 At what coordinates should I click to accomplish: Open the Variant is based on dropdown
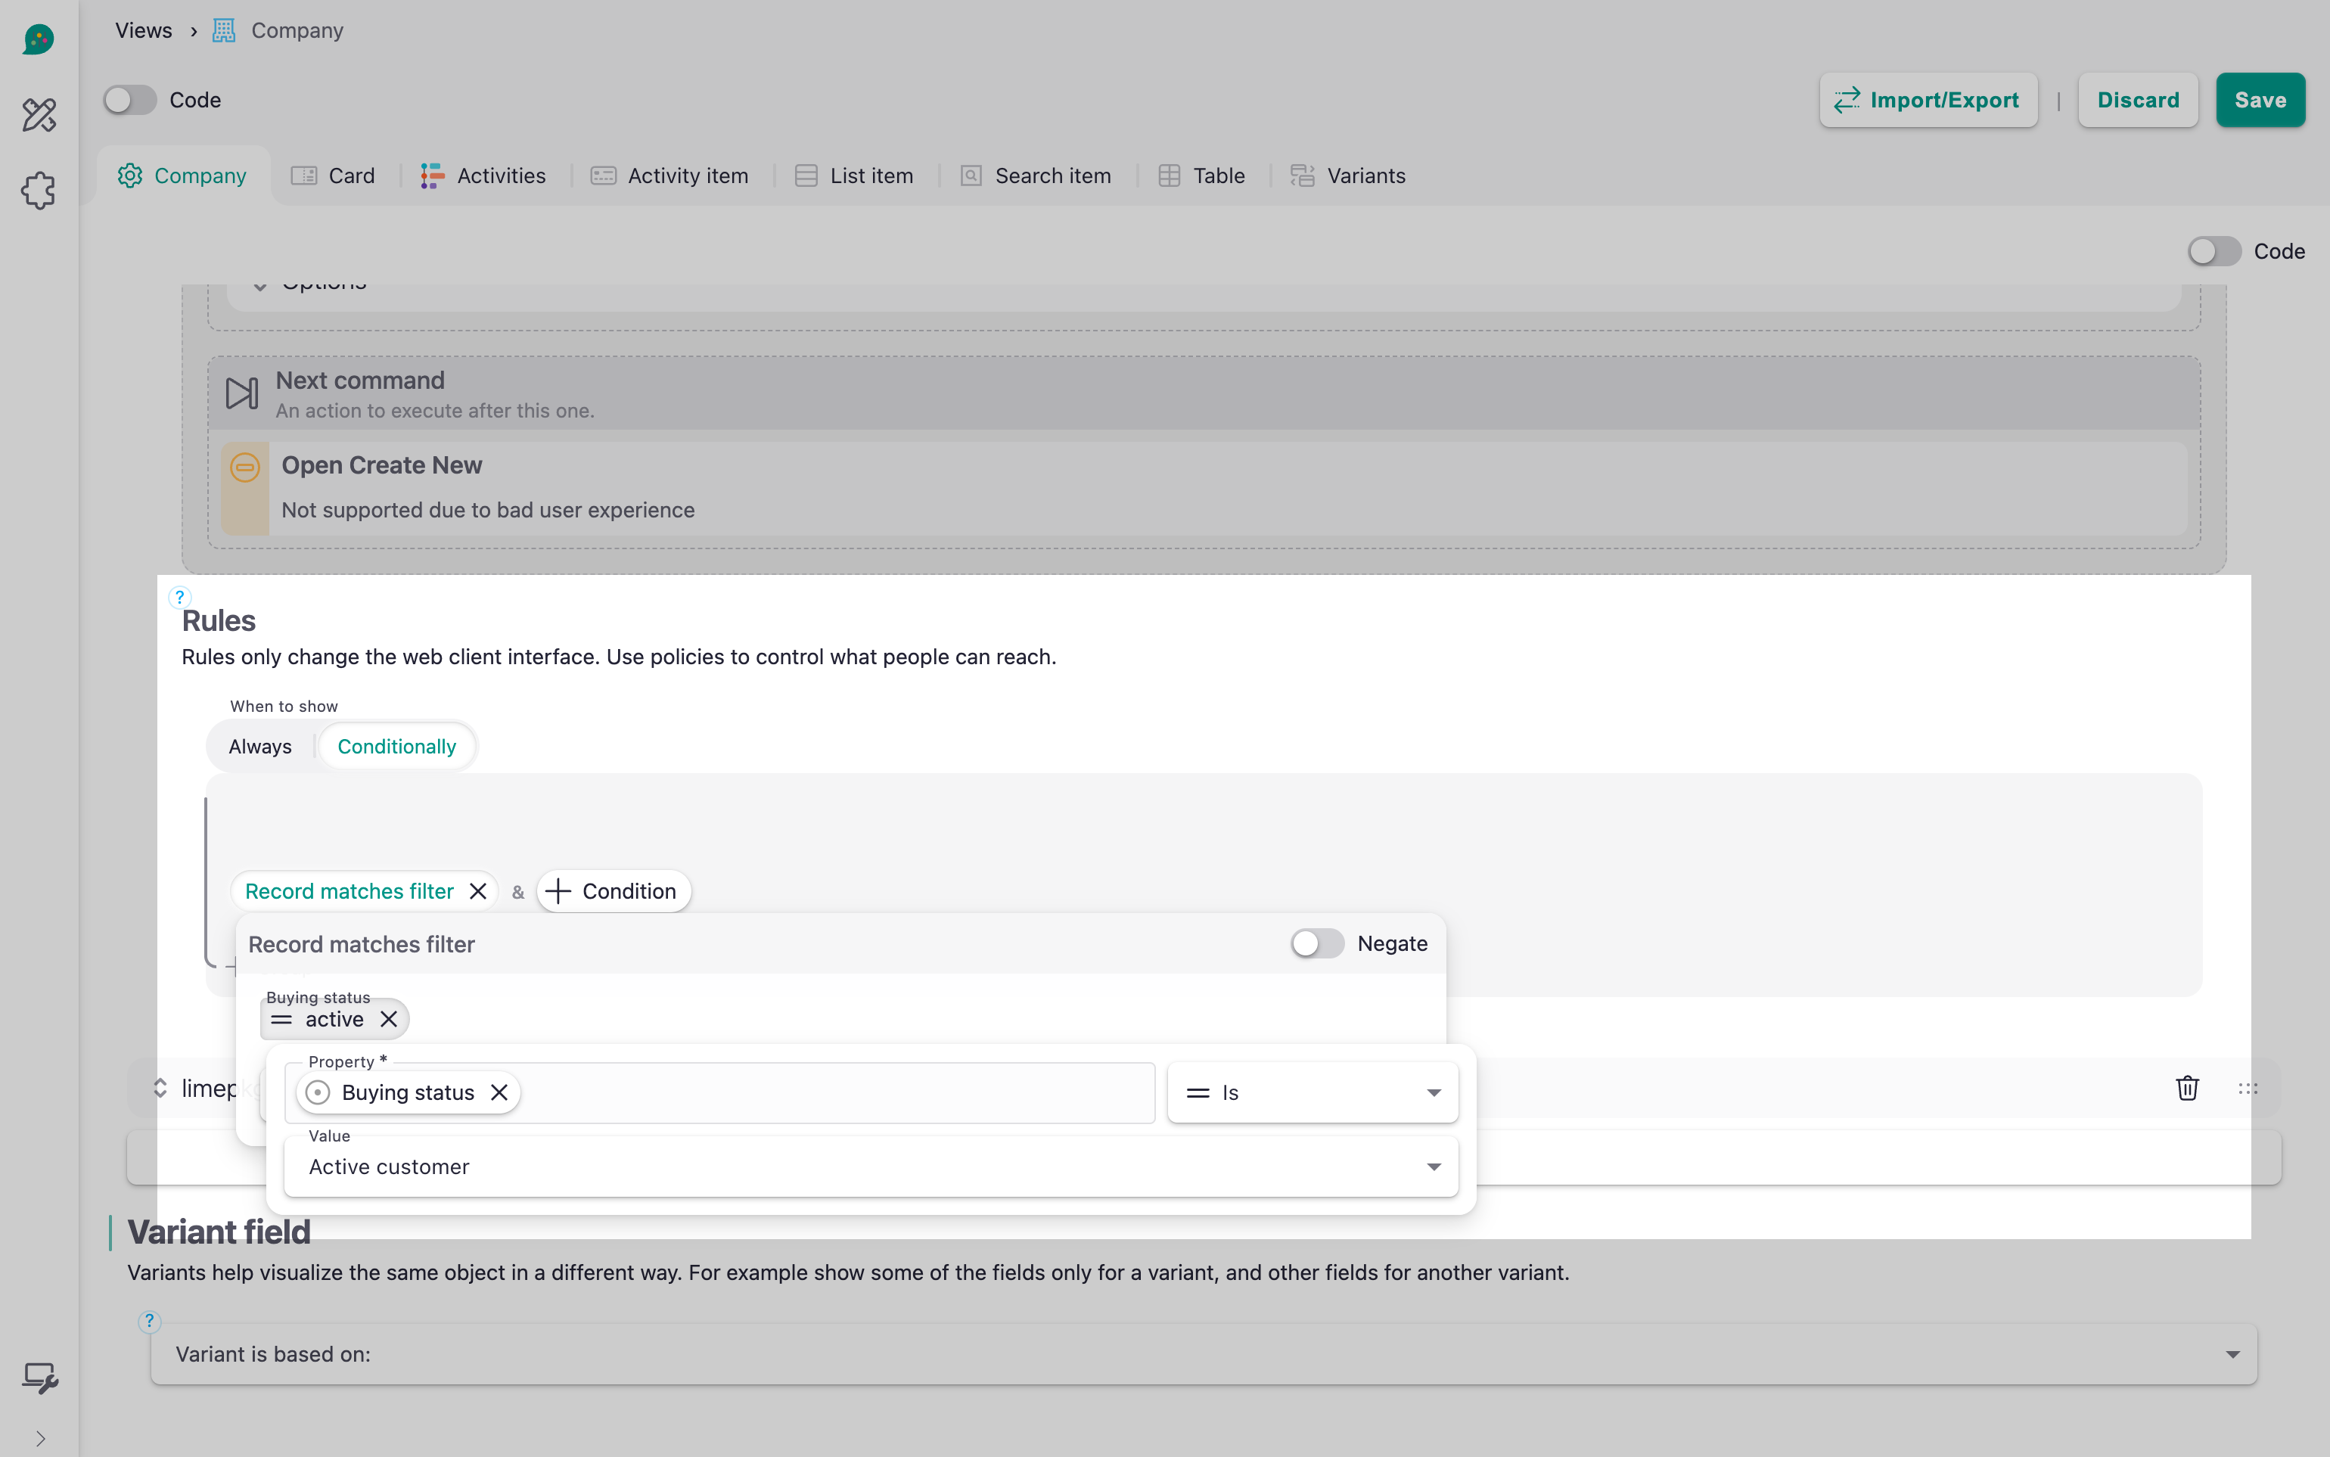click(1204, 1354)
